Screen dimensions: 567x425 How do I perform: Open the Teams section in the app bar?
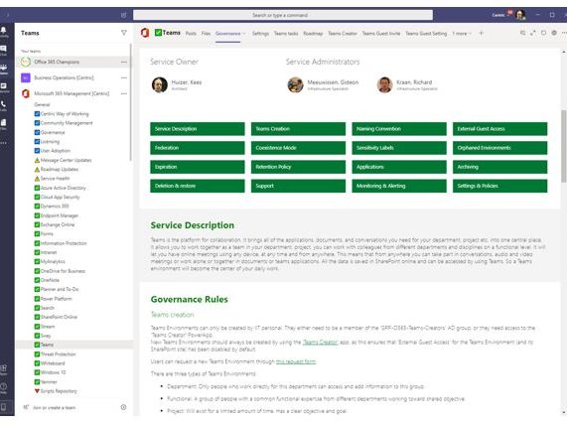click(x=4, y=69)
